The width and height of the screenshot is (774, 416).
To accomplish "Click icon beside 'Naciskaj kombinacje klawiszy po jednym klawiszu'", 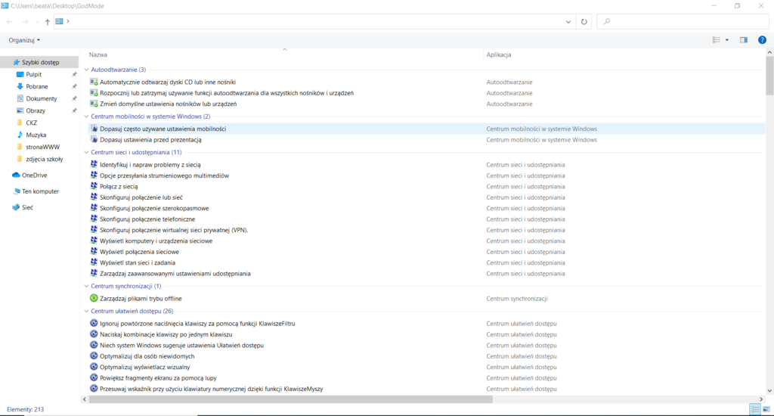I will (x=94, y=334).
